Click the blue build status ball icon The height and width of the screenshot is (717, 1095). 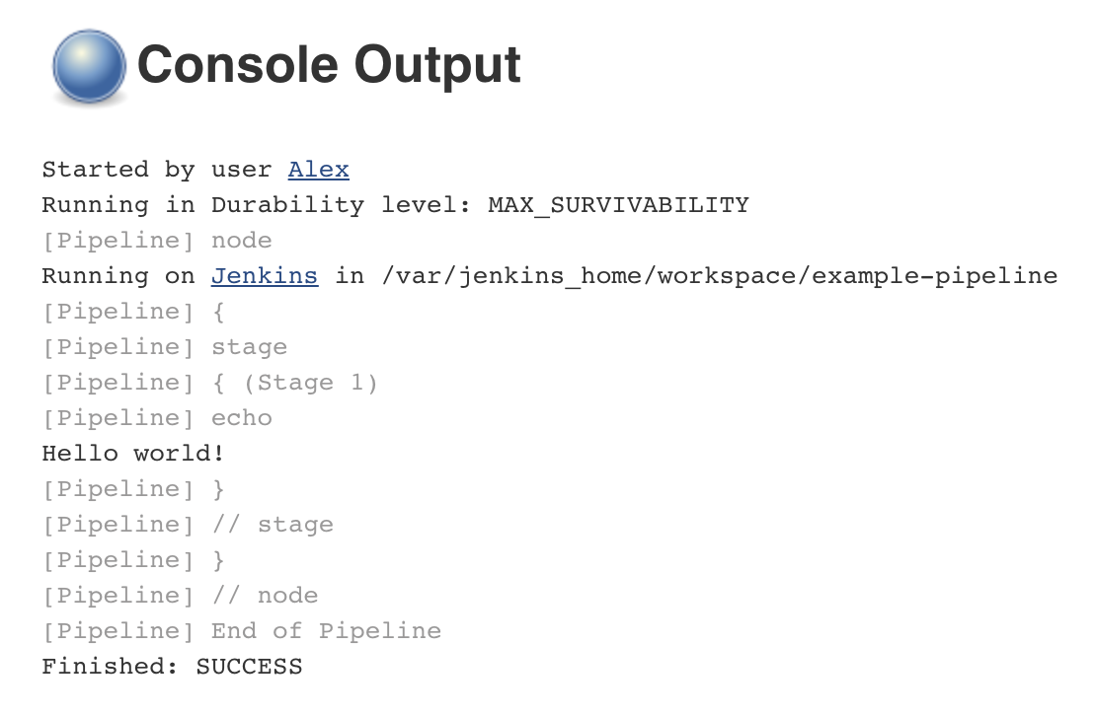[89, 67]
